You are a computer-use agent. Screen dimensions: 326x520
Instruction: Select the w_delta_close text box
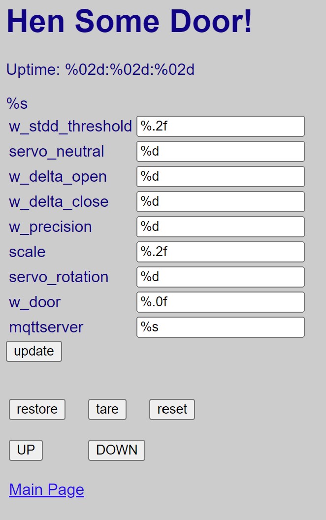(220, 201)
